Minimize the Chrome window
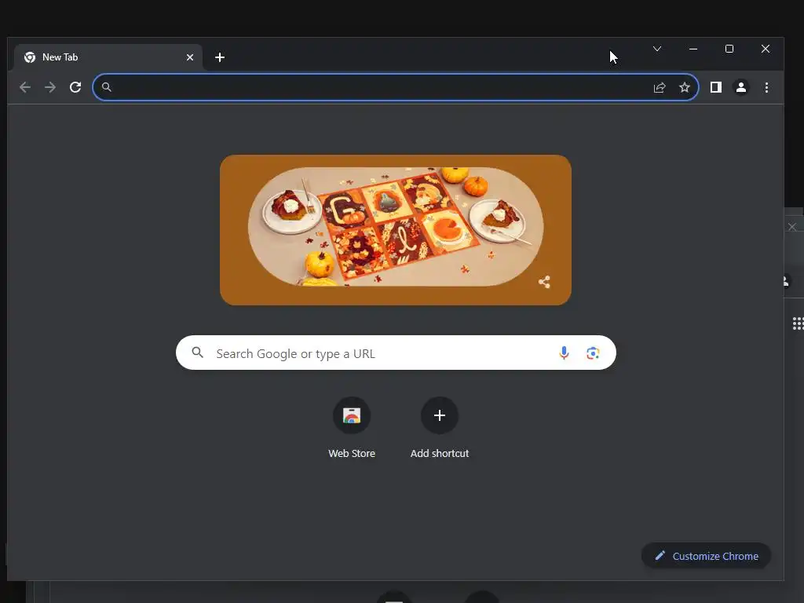This screenshot has width=804, height=603. pos(693,49)
